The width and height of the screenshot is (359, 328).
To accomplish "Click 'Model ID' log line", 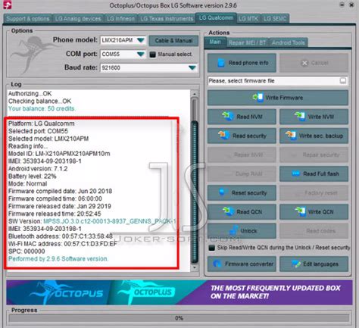I will [x=59, y=154].
